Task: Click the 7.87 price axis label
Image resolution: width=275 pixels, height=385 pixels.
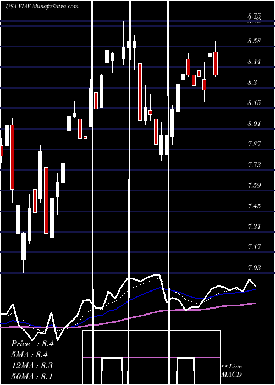Action: point(254,144)
